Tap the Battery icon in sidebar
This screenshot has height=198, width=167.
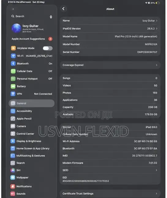click(13, 86)
